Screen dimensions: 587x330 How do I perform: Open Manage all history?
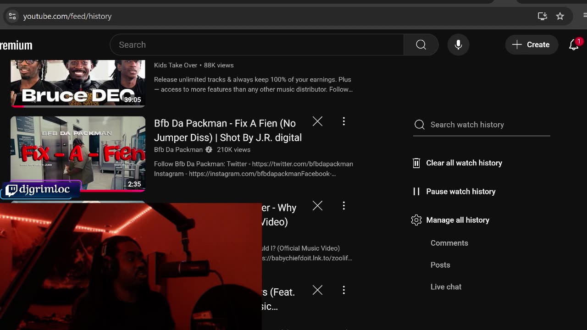458,220
